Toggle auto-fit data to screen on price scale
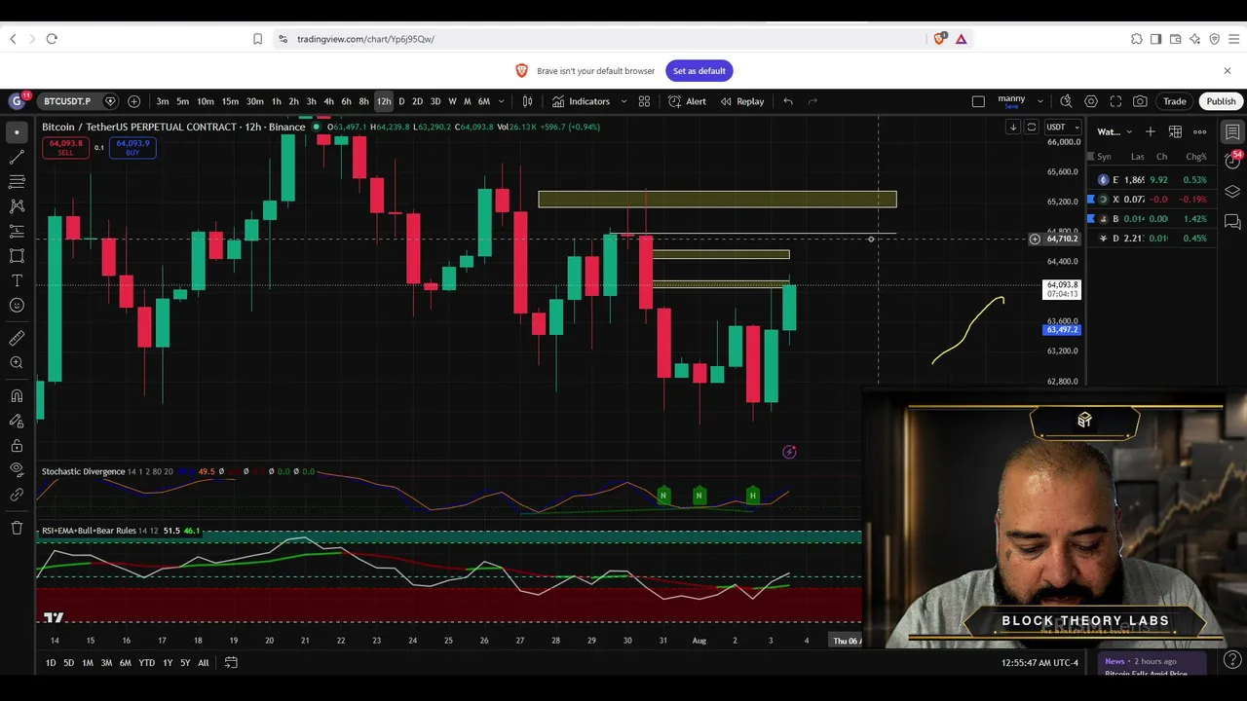 [x=1032, y=127]
